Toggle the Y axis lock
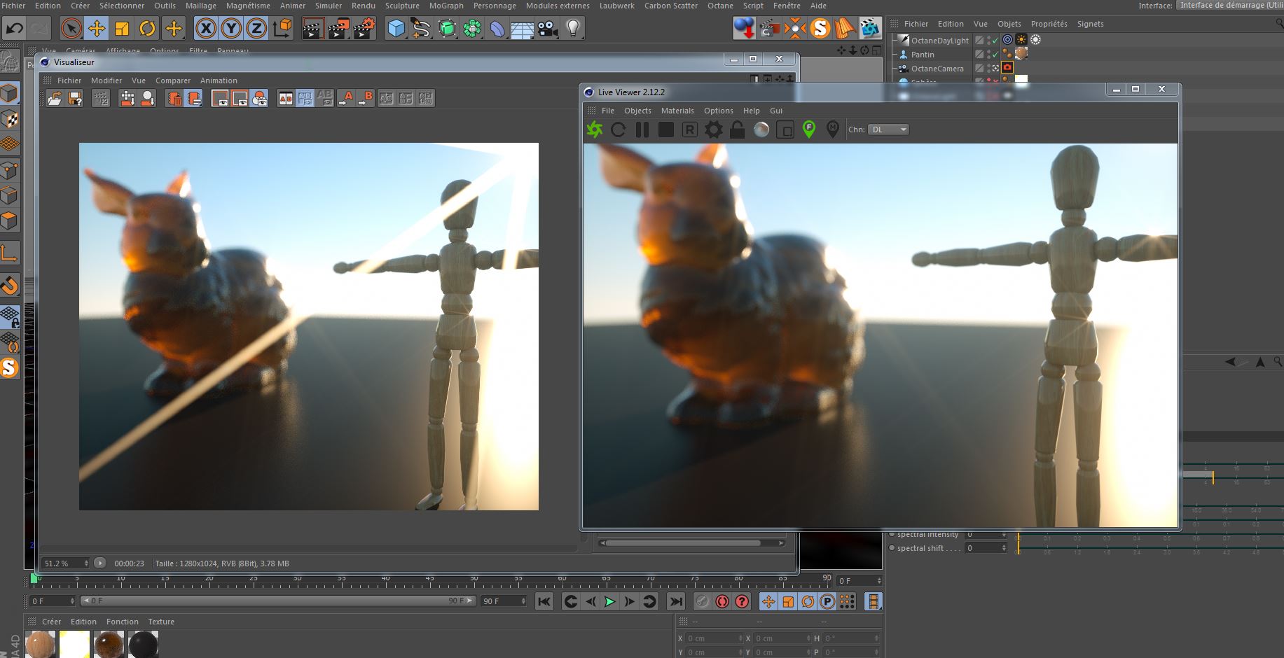Screen dimensions: 1284x658 point(231,29)
